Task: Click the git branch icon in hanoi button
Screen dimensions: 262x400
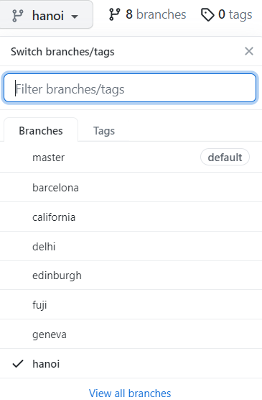Action: click(x=17, y=16)
